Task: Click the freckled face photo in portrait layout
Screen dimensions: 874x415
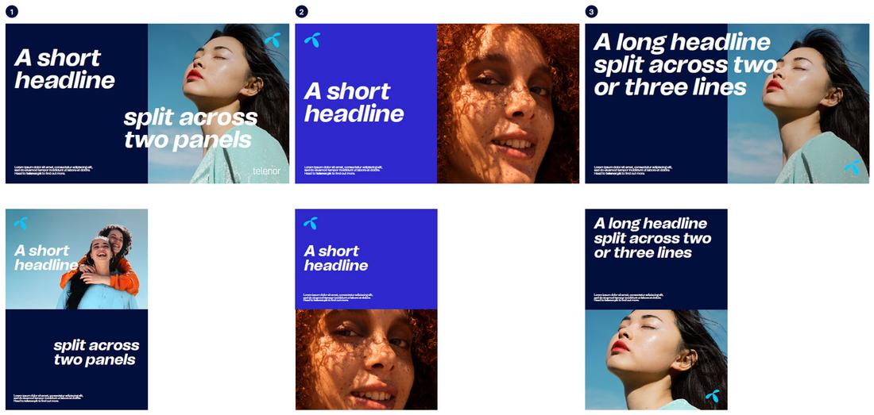Action: (x=366, y=359)
